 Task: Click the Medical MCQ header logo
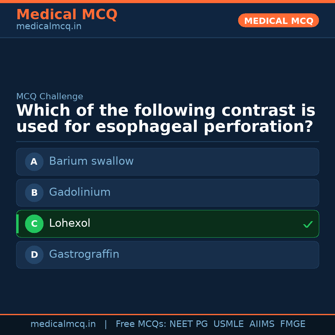(67, 15)
